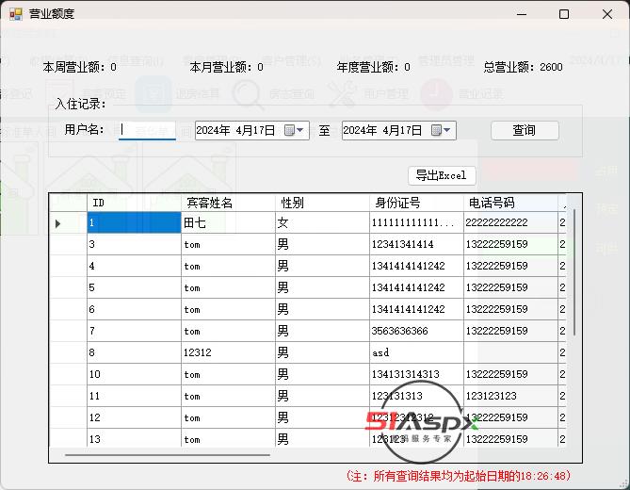Viewport: 630px width, 490px height.
Task: Click the 导出Excel button
Action: pos(441,176)
